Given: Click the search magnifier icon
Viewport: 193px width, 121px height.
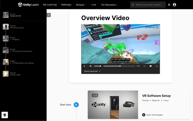Looking at the screenshot, I should click(133, 5).
